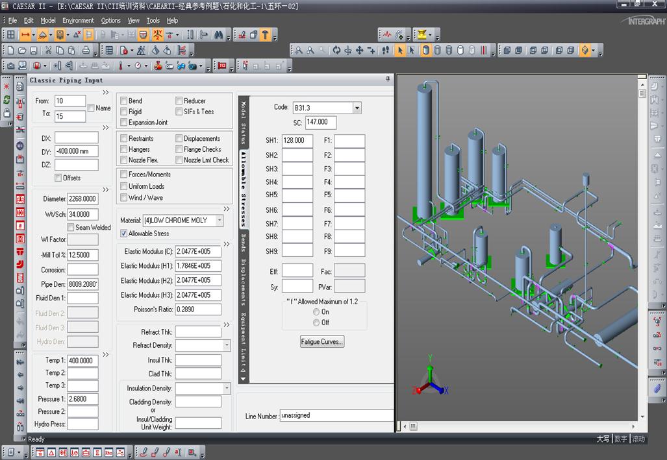Screen dimensions: 667x460
Task: Click the 'E' icon in bottom toolbar
Action: (x=97, y=452)
